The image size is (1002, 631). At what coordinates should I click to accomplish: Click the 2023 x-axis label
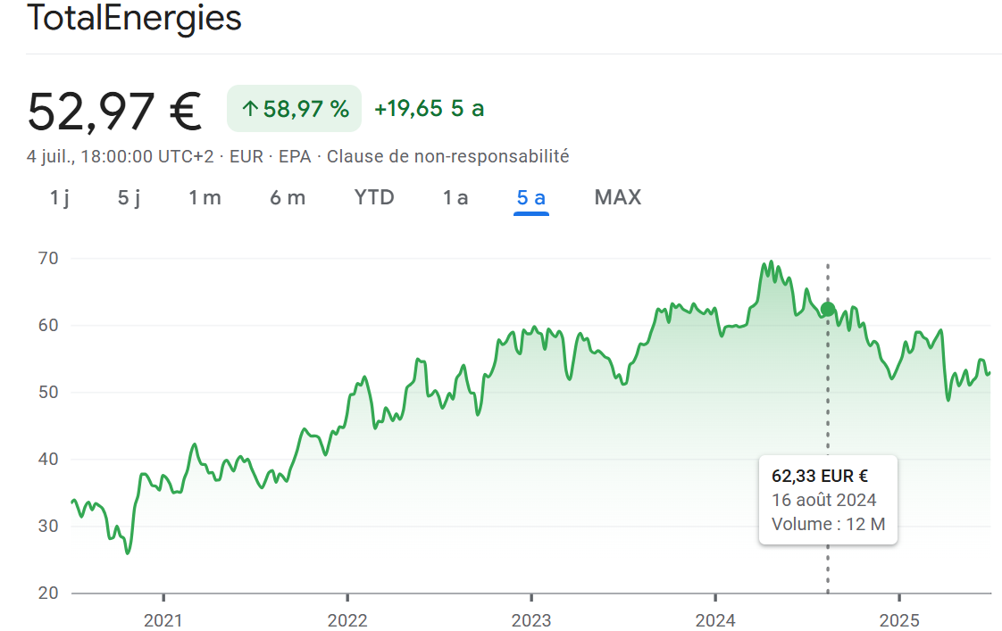pyautogui.click(x=531, y=620)
